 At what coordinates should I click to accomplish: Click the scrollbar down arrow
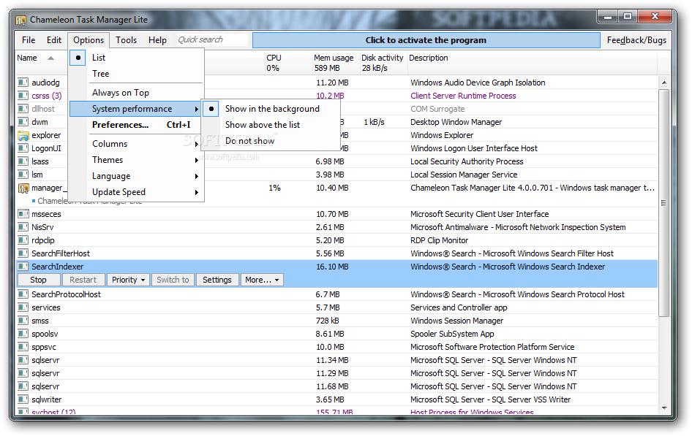tap(663, 408)
